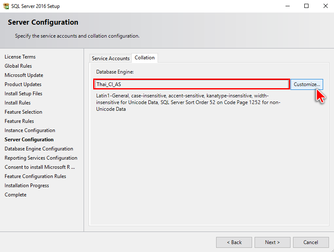Select License Terms in the step list

[20, 57]
